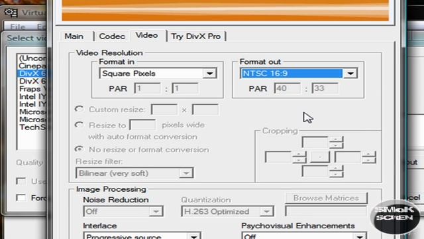
Task: Select the Uncompressed entry in codec list
Action: click(32, 58)
